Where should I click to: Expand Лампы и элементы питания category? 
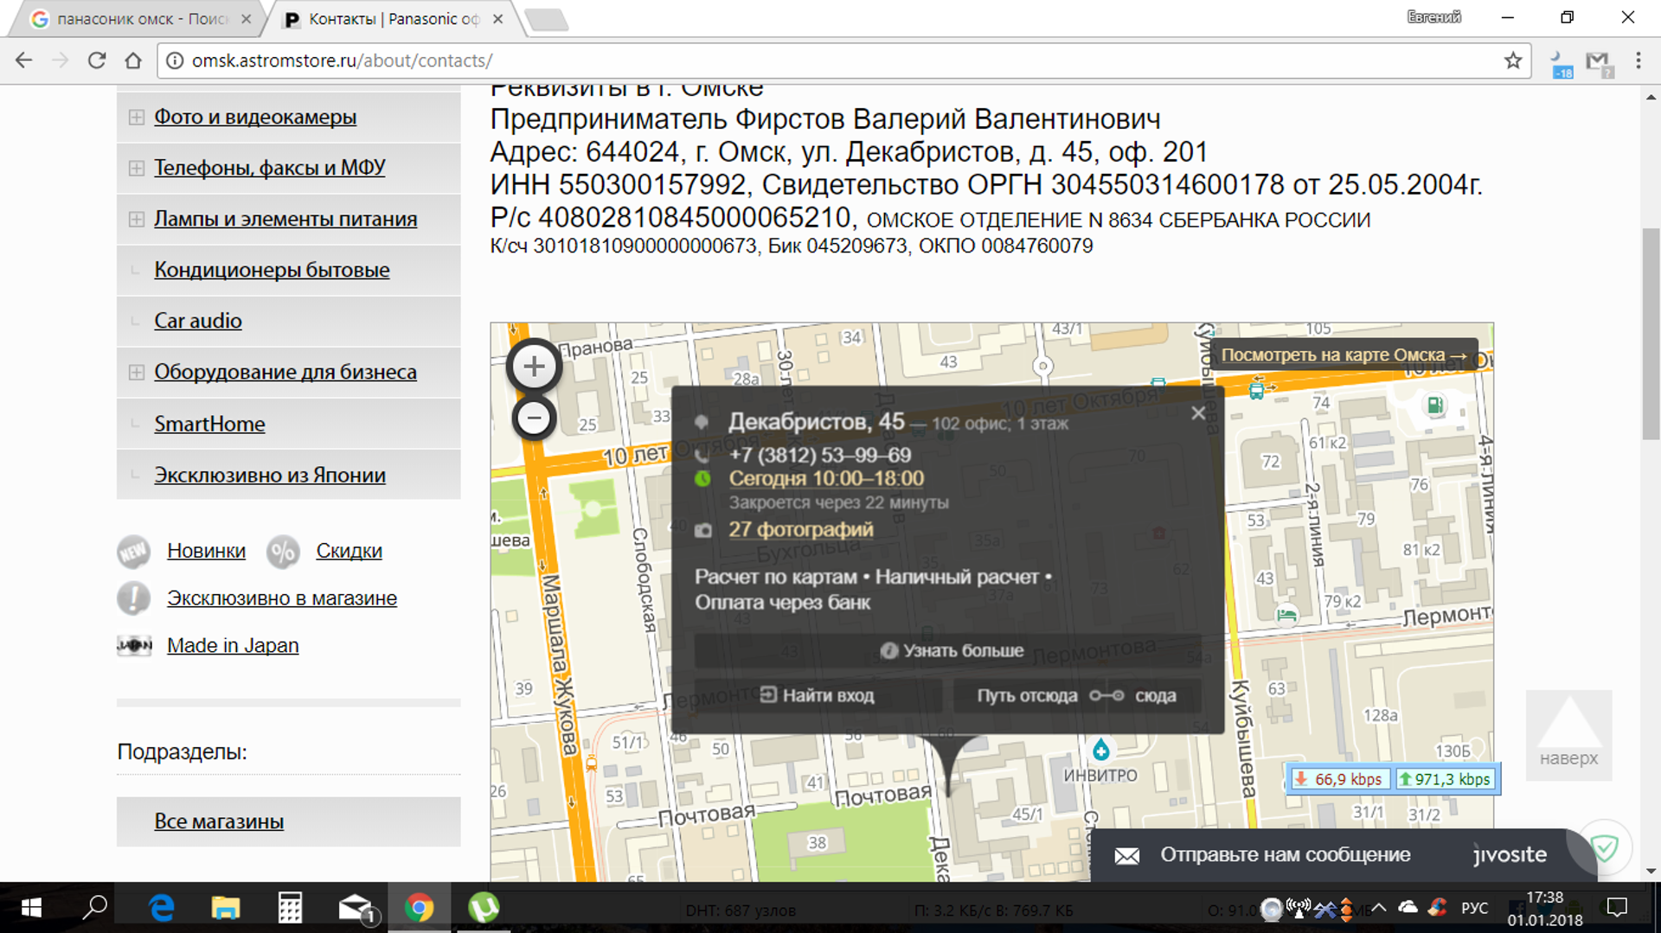pyautogui.click(x=136, y=220)
